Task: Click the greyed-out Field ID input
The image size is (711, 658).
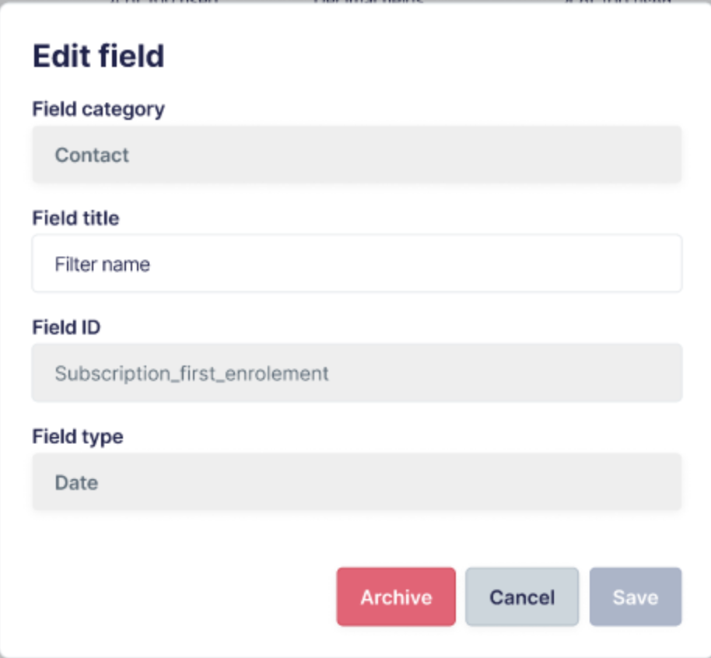Action: (x=357, y=373)
